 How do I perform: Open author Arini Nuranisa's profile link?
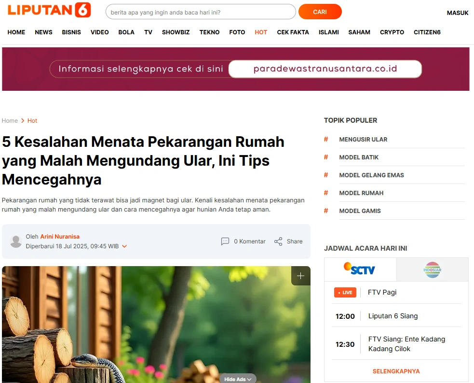pos(60,237)
